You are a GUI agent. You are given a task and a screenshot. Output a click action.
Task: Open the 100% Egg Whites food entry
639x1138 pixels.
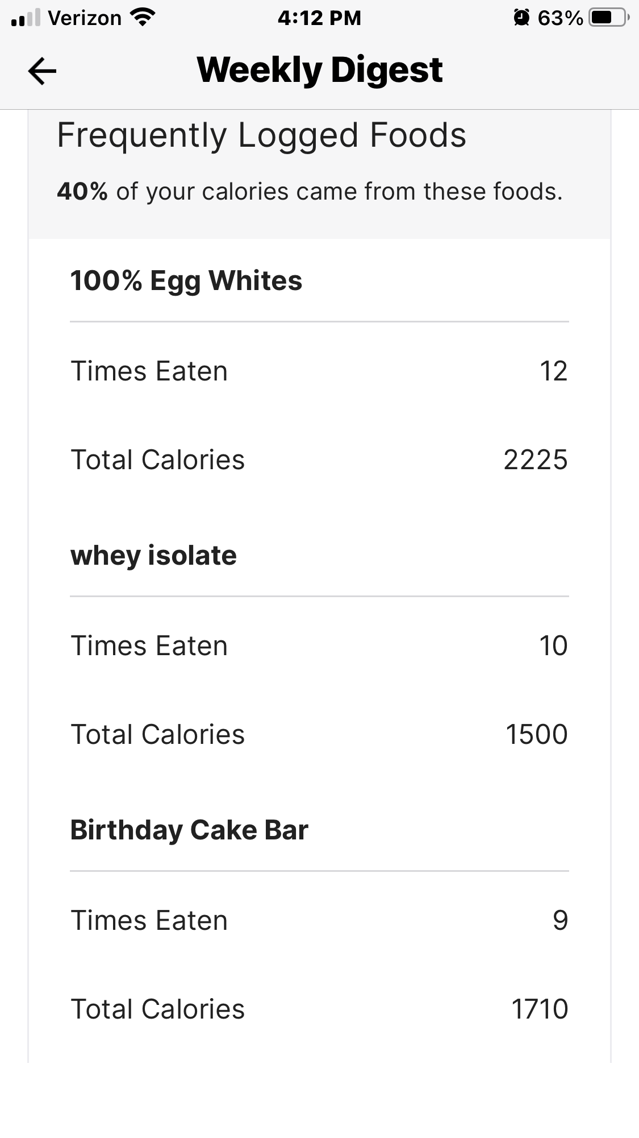[x=186, y=280]
